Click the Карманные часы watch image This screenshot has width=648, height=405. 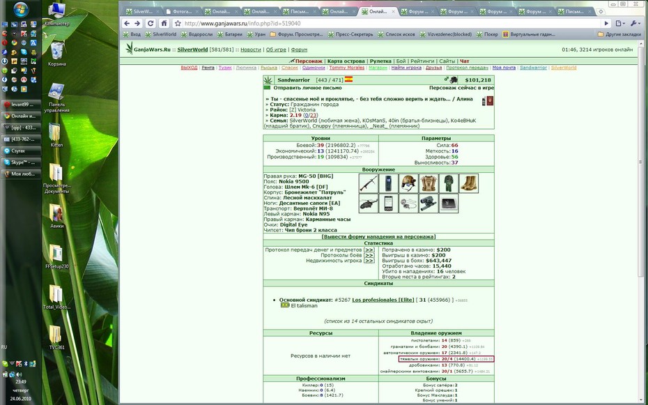408,204
